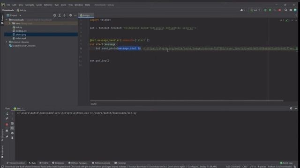Select the bot tab in Run panel
Screen dimensions: 300x168
coord(18,108)
